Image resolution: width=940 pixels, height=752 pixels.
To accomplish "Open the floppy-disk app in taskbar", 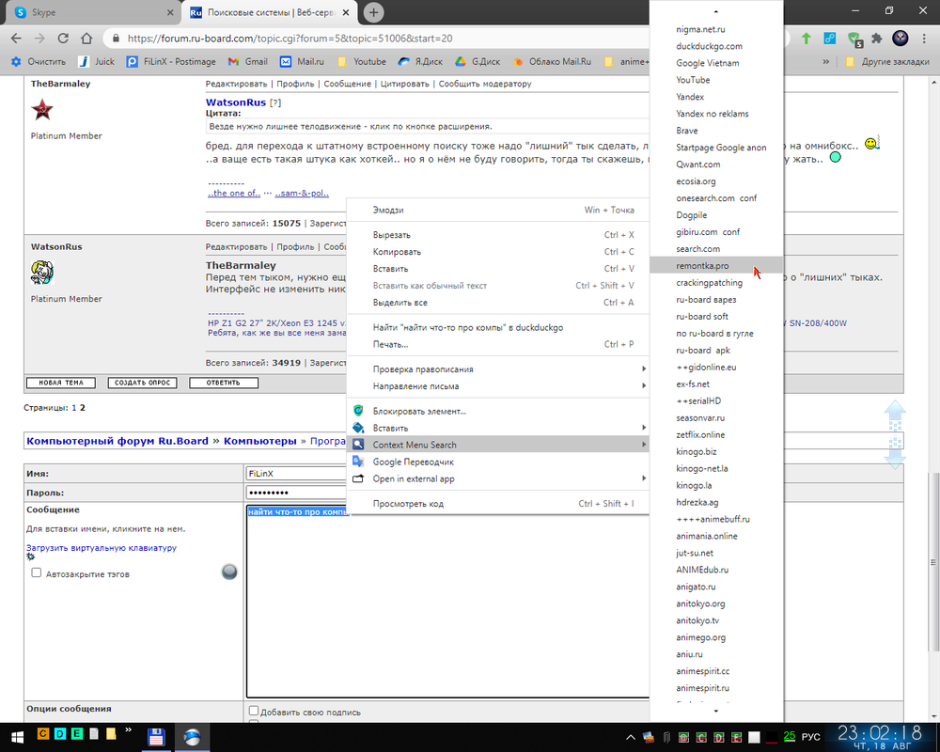I will [x=156, y=737].
